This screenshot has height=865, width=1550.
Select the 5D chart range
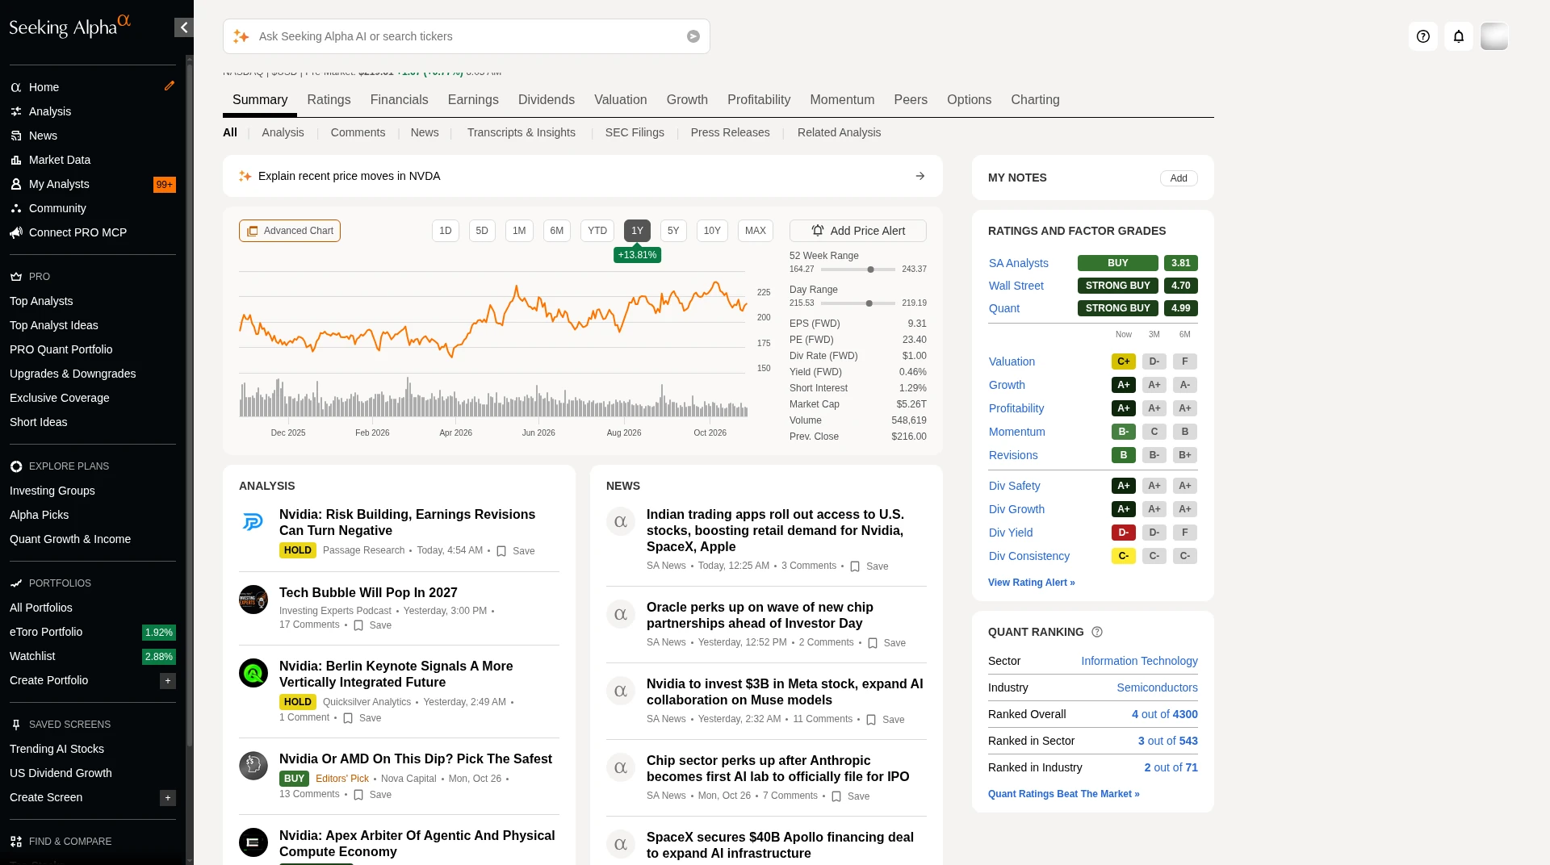pos(482,231)
